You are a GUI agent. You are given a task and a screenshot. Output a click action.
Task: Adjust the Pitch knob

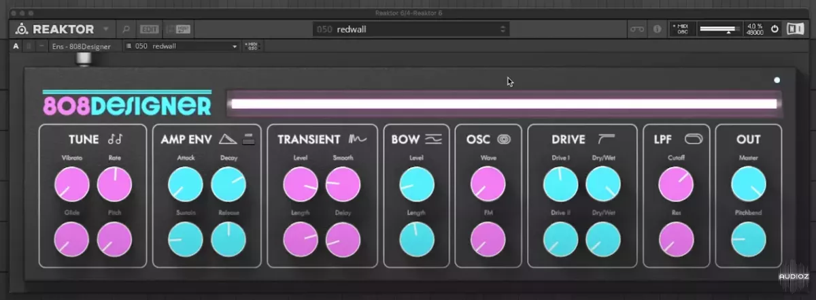coord(114,240)
